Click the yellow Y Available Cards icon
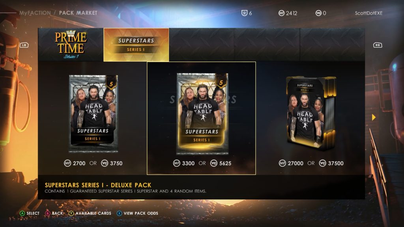Screen dimensions: 404x227 pos(71,213)
